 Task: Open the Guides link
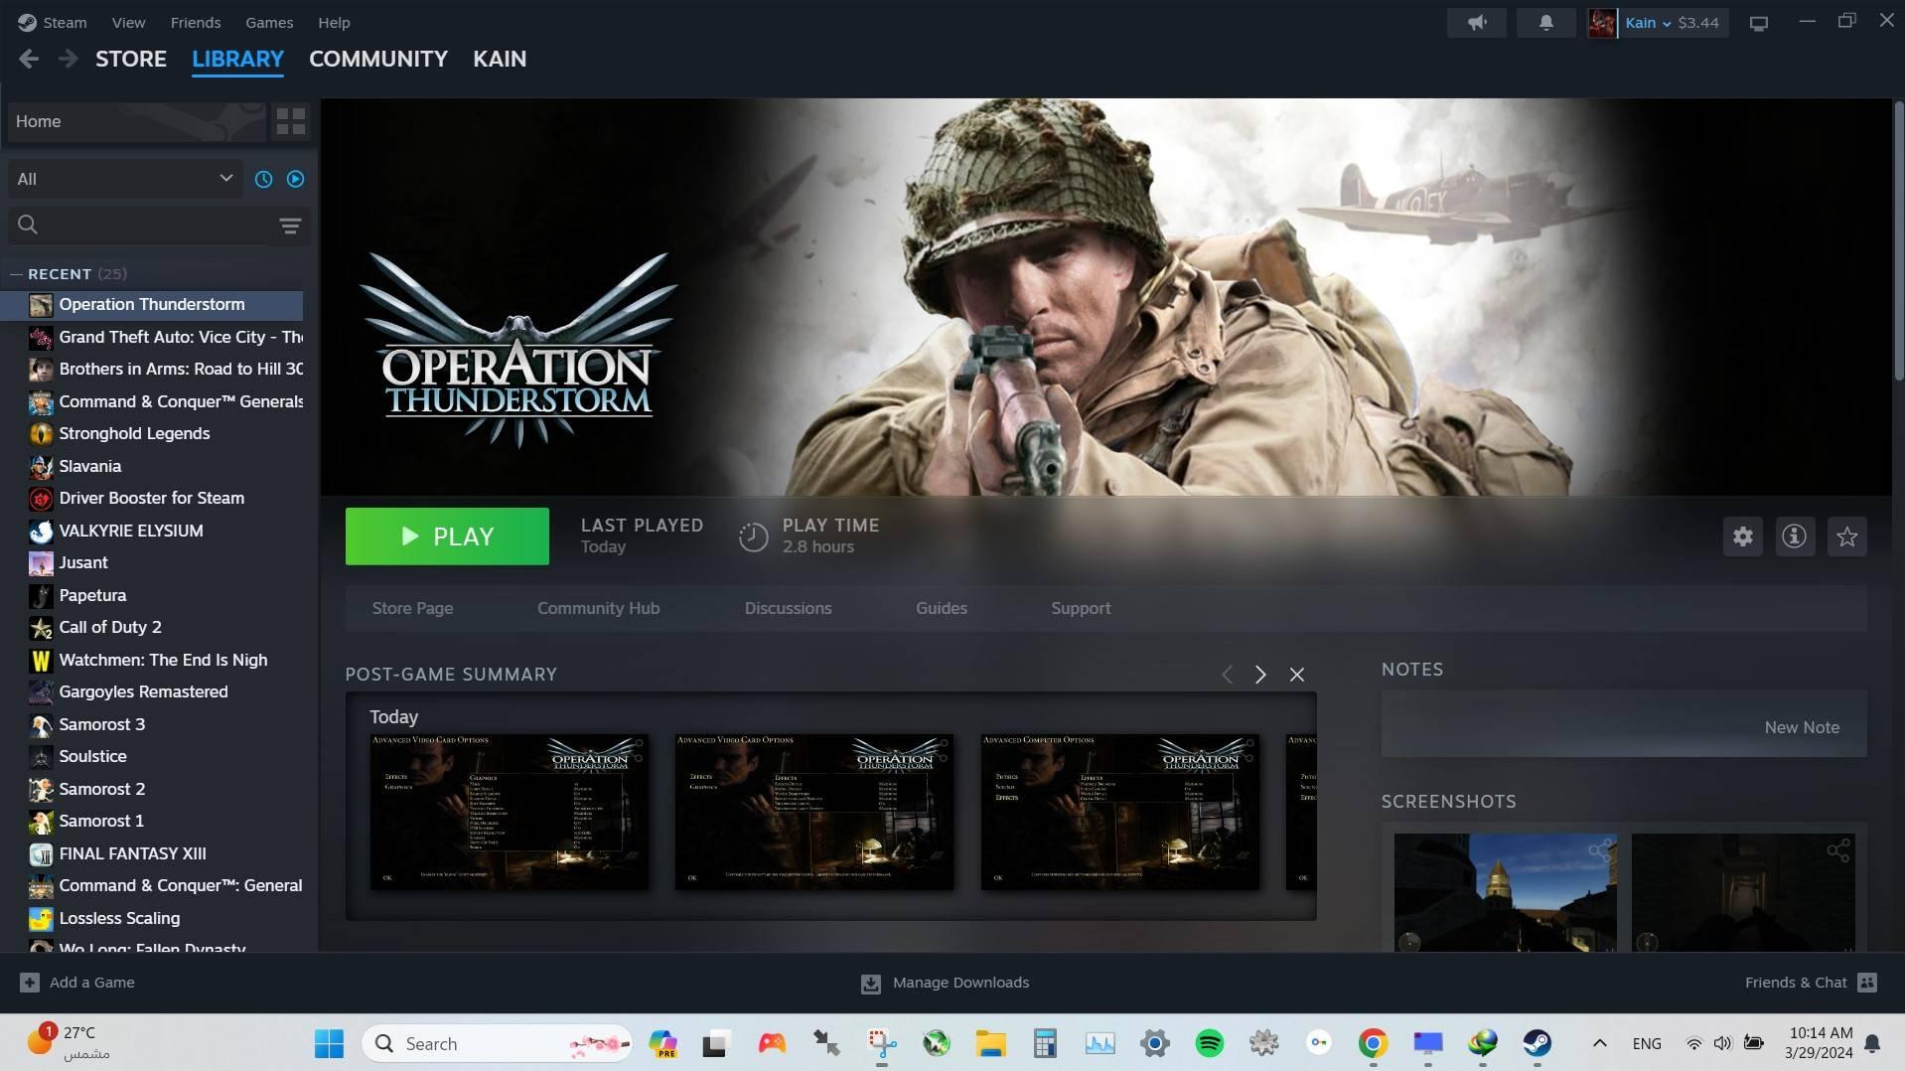click(x=941, y=609)
